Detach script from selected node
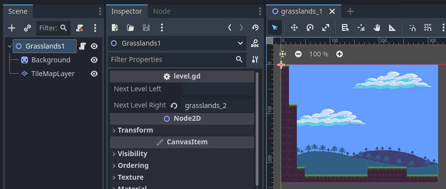Viewport: 446px width, 189px height. click(79, 28)
